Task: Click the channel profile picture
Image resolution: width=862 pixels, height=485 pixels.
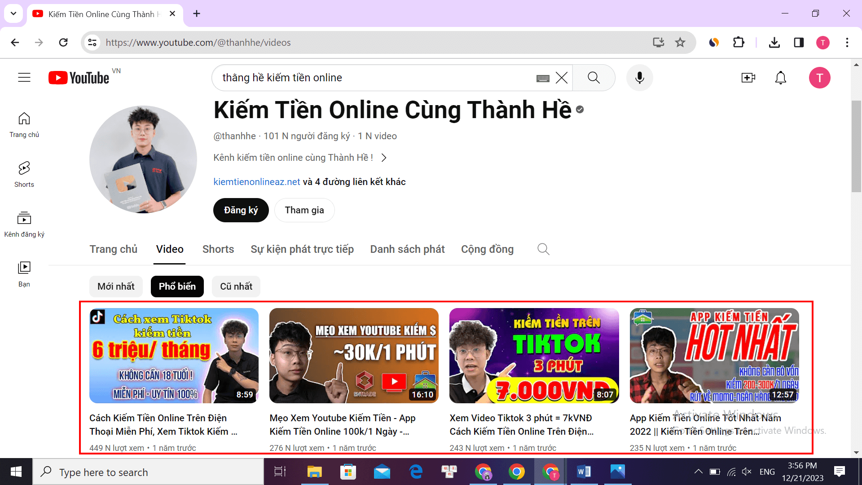Action: (x=143, y=159)
